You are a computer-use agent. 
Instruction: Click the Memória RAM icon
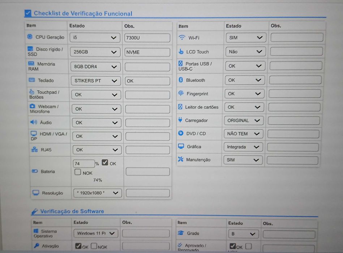(x=31, y=63)
